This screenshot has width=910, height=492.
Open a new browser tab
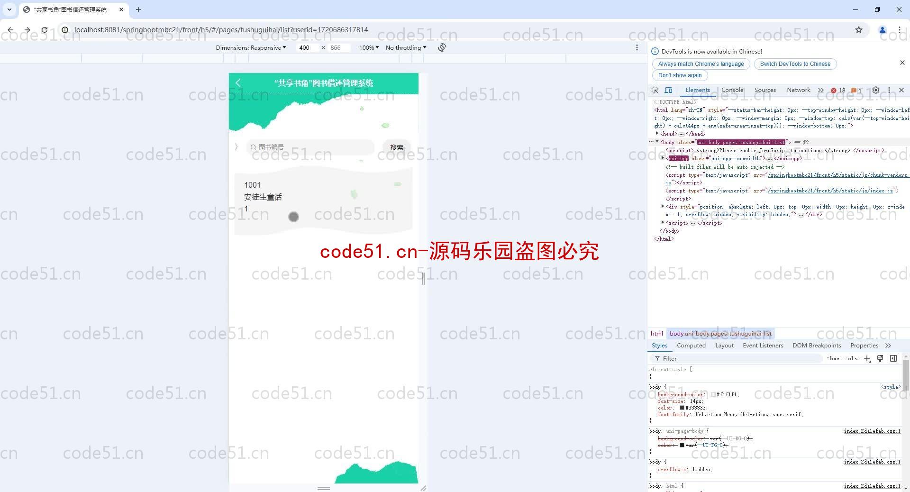pos(138,9)
